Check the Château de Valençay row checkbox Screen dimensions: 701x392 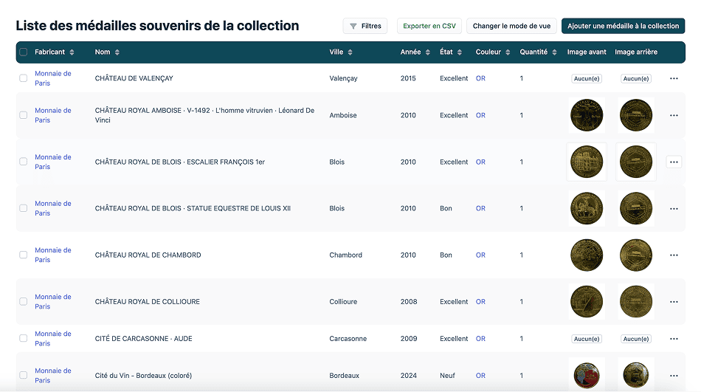(x=24, y=78)
